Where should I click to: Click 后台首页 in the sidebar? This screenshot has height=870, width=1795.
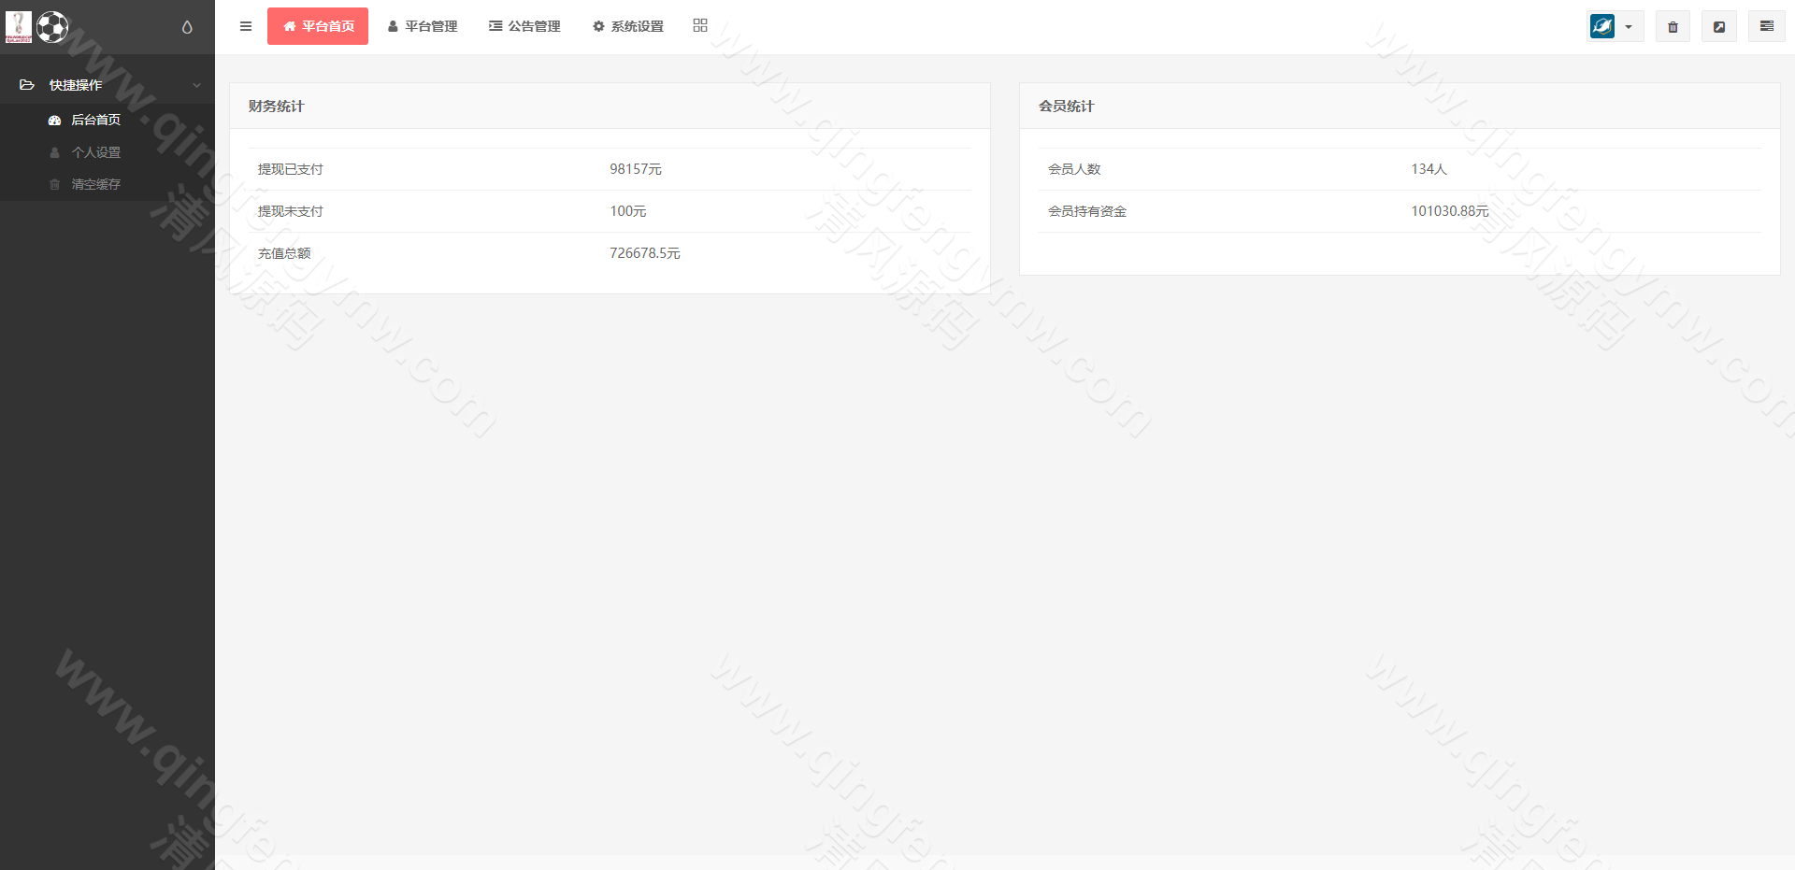click(96, 120)
